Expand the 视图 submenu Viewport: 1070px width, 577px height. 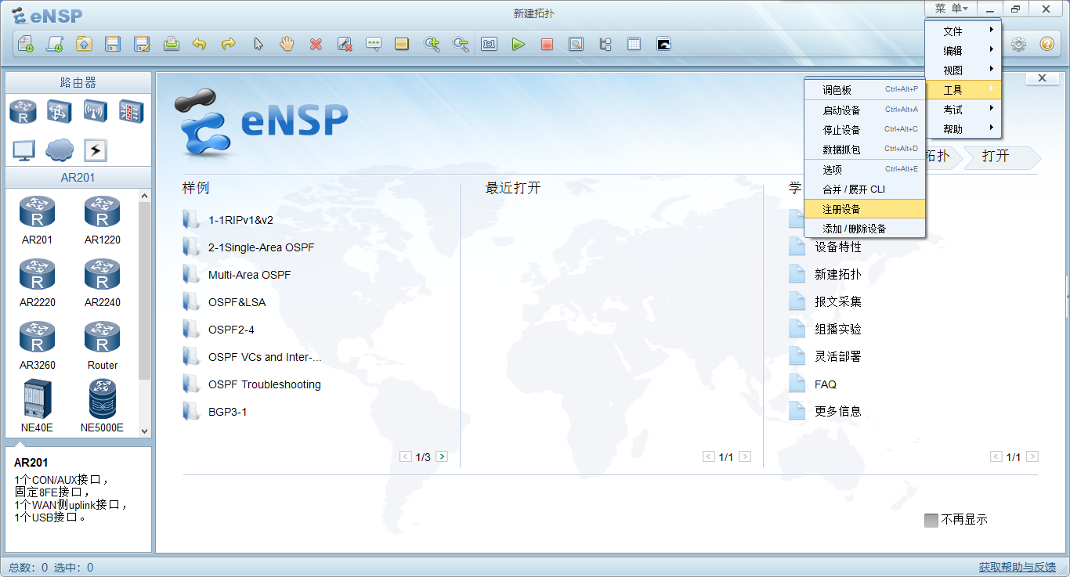963,70
